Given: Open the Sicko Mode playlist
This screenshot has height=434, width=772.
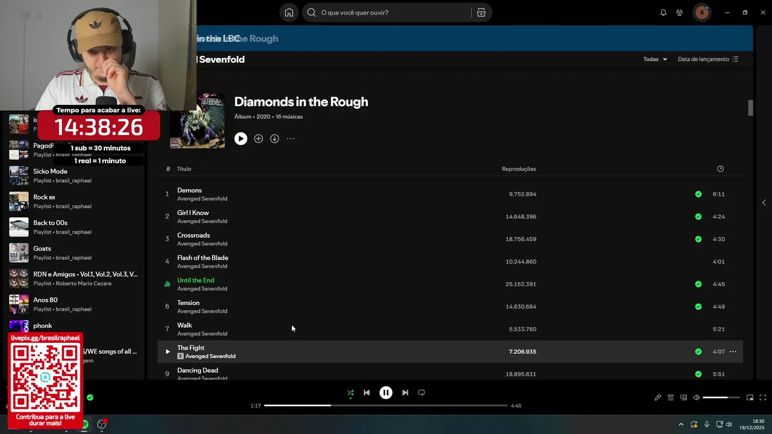Looking at the screenshot, I should (74, 175).
